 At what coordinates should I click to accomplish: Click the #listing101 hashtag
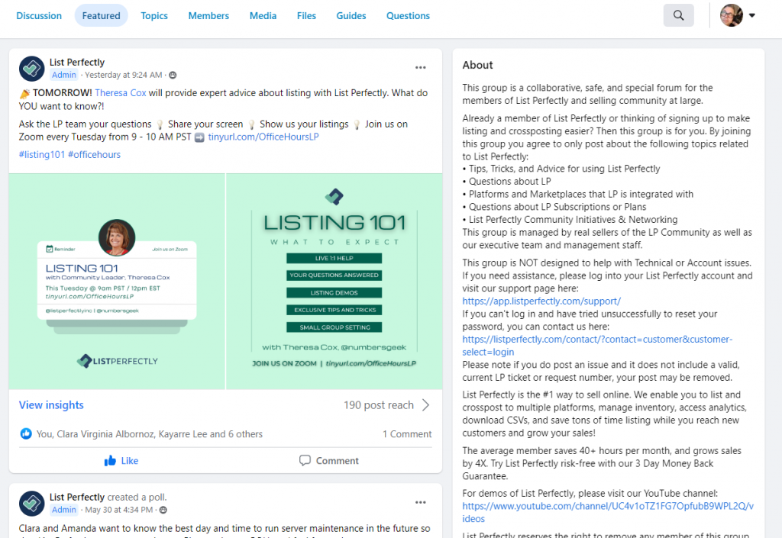tap(42, 154)
